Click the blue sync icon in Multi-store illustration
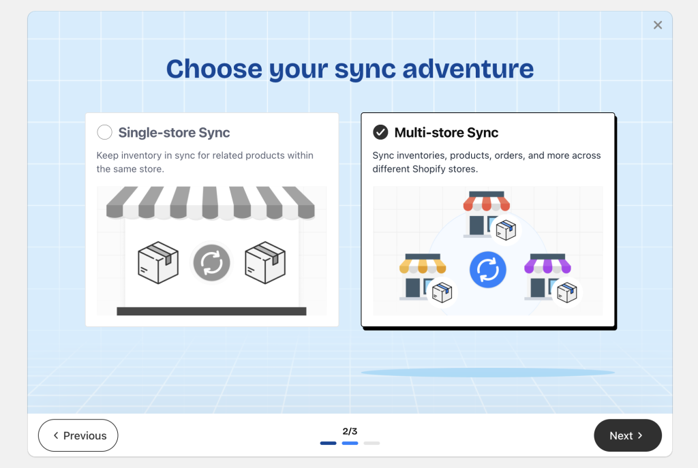Image resolution: width=698 pixels, height=468 pixels. [x=487, y=270]
